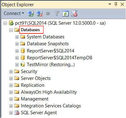Select the AlwaysOn High Availability folder
The image size is (126, 118).
pos(49,92)
